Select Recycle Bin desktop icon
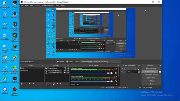 pyautogui.click(x=5, y=37)
